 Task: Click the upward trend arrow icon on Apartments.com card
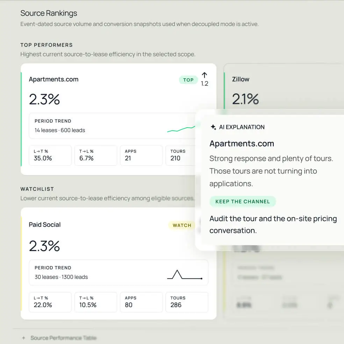tap(205, 75)
